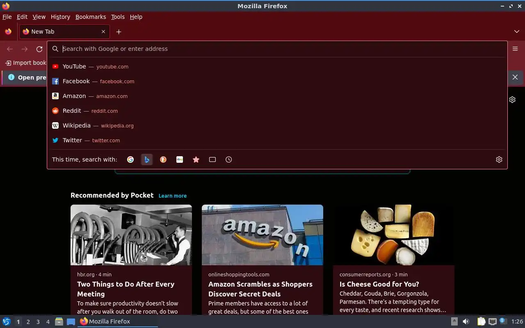
Task: Open the View menu
Action: 39,17
